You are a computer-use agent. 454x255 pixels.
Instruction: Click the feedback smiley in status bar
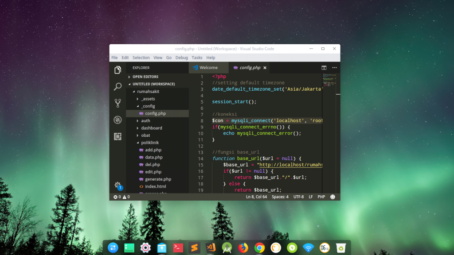click(x=333, y=197)
